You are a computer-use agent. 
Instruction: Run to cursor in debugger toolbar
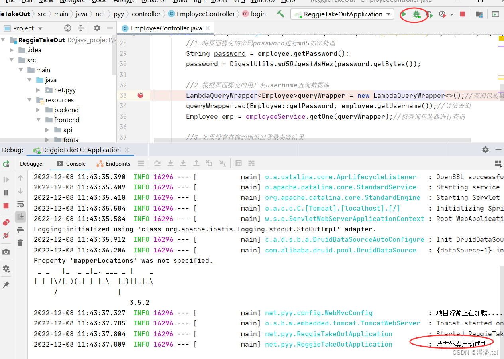pos(222,163)
